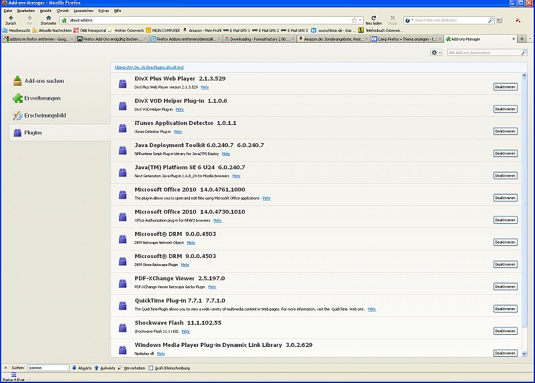Click the Neu laden reload icon
The width and height of the screenshot is (535, 383).
click(372, 18)
